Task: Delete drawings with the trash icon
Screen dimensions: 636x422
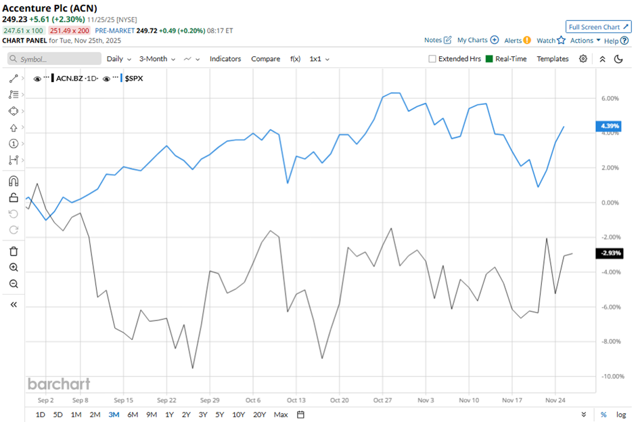Action: click(13, 251)
